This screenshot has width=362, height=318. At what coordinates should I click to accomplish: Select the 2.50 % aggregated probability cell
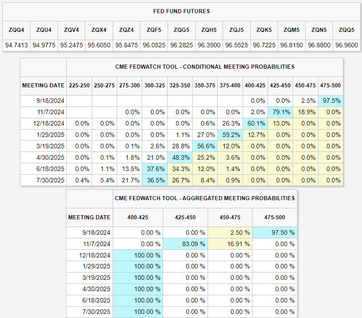pyautogui.click(x=230, y=232)
